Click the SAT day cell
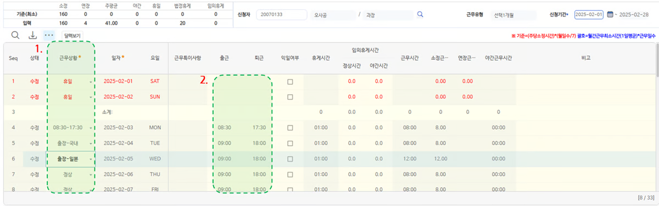The height and width of the screenshot is (206, 659). pos(155,81)
